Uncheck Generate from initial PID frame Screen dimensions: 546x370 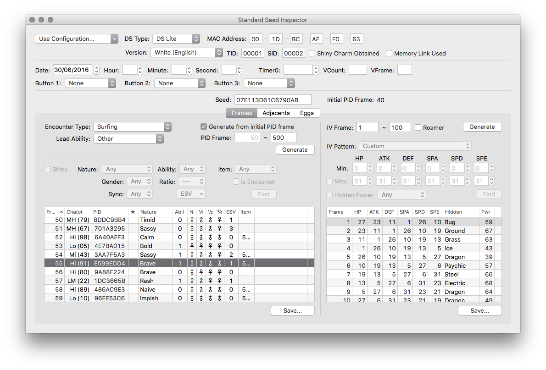tap(204, 127)
